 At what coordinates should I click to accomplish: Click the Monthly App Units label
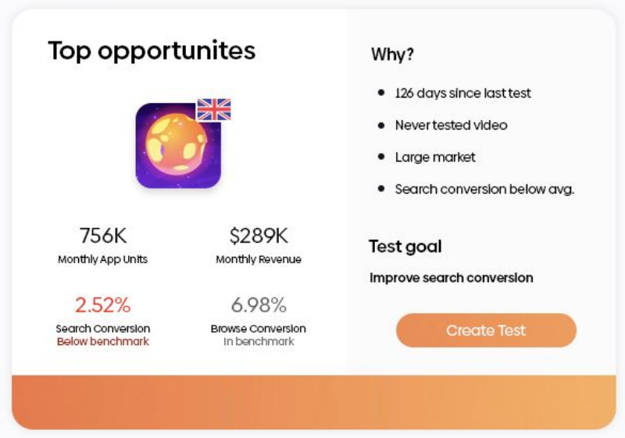(102, 259)
